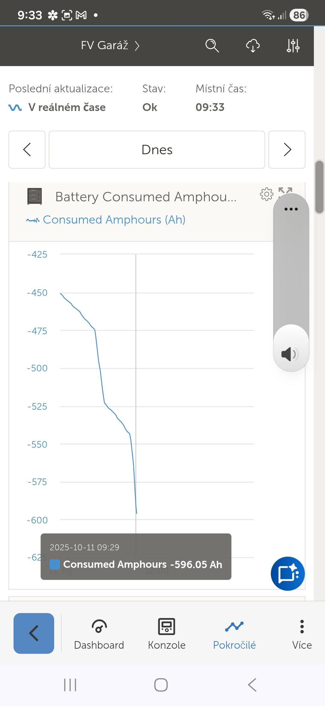The image size is (325, 706).
Task: Tap the cloud download icon
Action: (253, 46)
